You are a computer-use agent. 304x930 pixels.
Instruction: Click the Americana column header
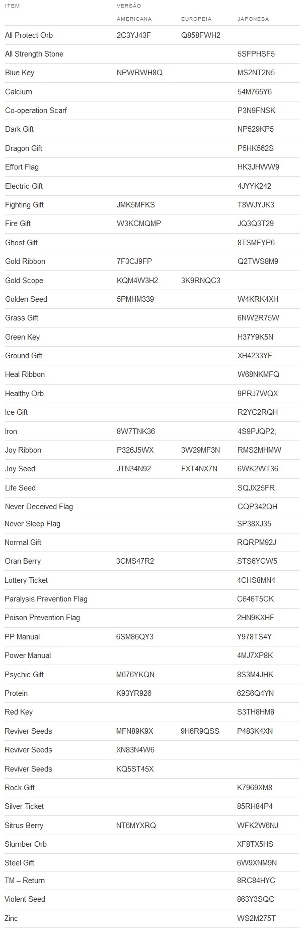point(134,19)
